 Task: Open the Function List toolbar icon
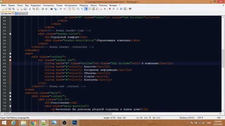coord(97,9)
